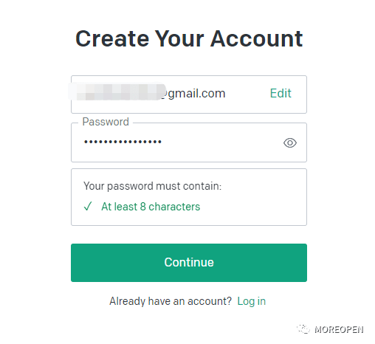Screen dimensions: 375x344
Task: Click inside the email address box
Action: [x=189, y=94]
